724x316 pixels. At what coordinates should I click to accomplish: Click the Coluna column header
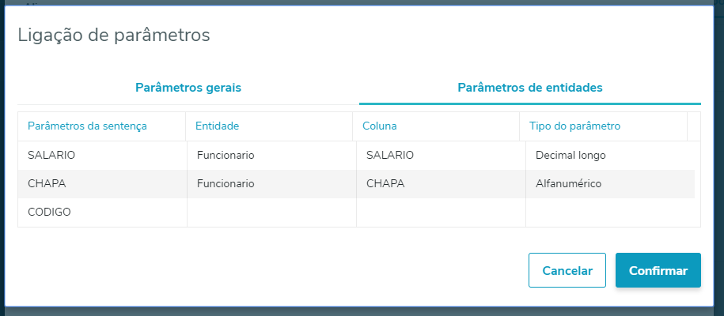point(380,126)
